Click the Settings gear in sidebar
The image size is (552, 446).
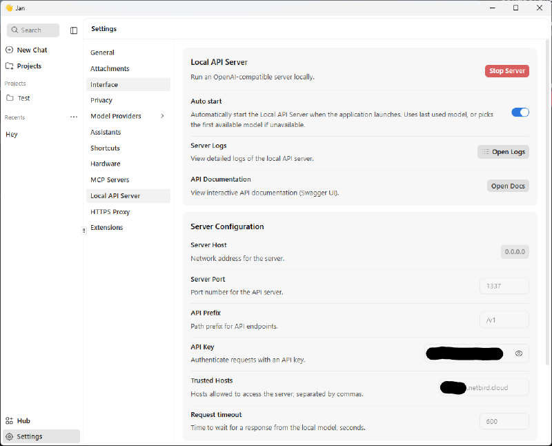pos(10,436)
